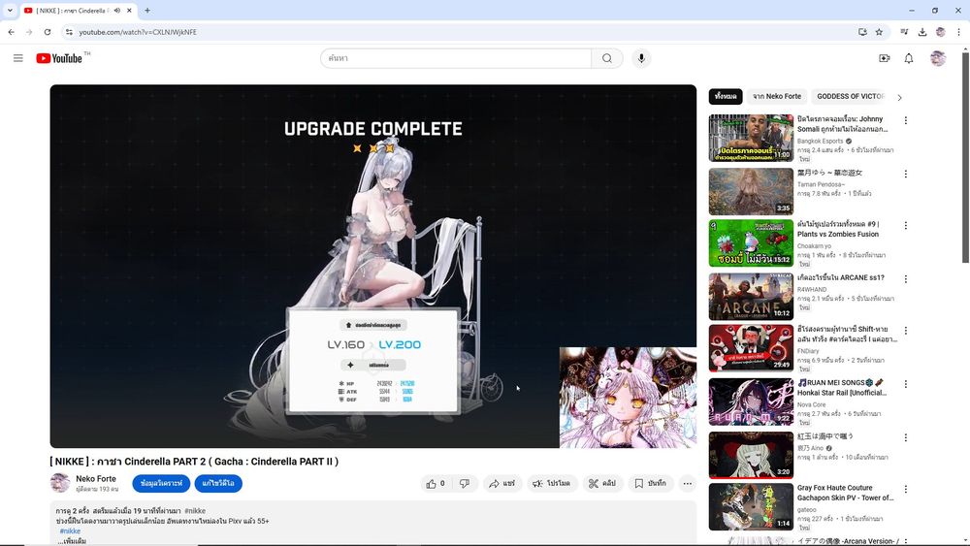The height and width of the screenshot is (546, 970).
Task: Mute tab via audio speaker icon
Action: 117,11
